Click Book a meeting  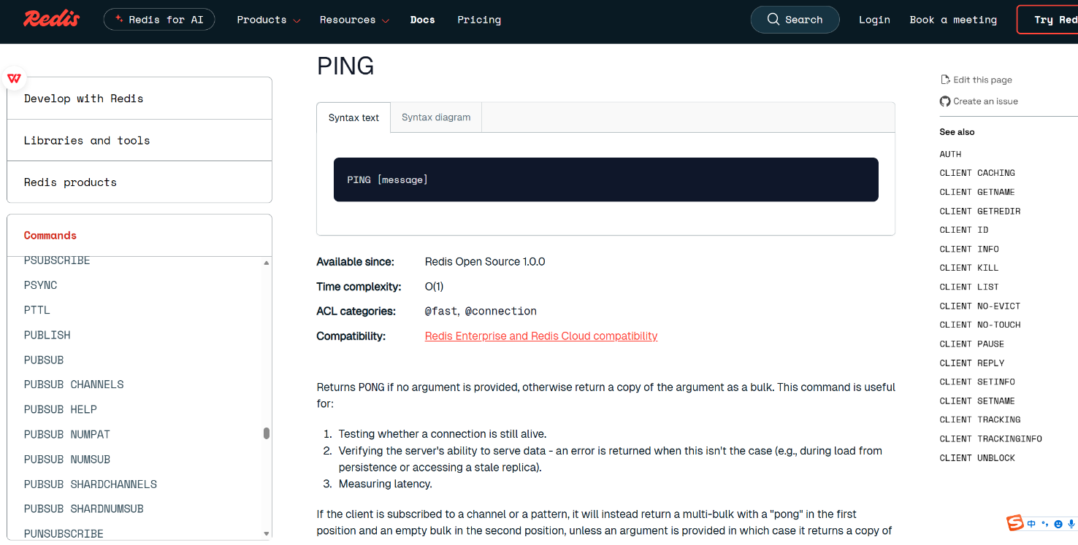pos(953,20)
